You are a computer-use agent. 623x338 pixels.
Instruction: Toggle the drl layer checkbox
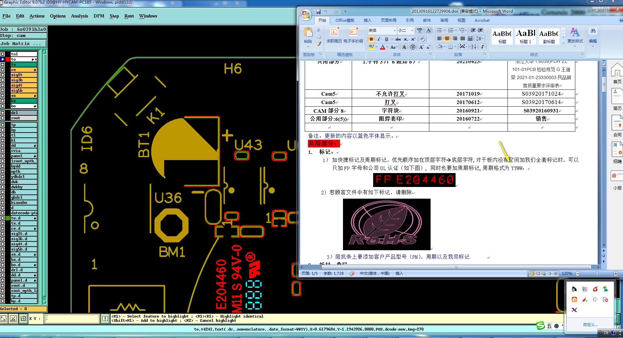tap(3, 113)
